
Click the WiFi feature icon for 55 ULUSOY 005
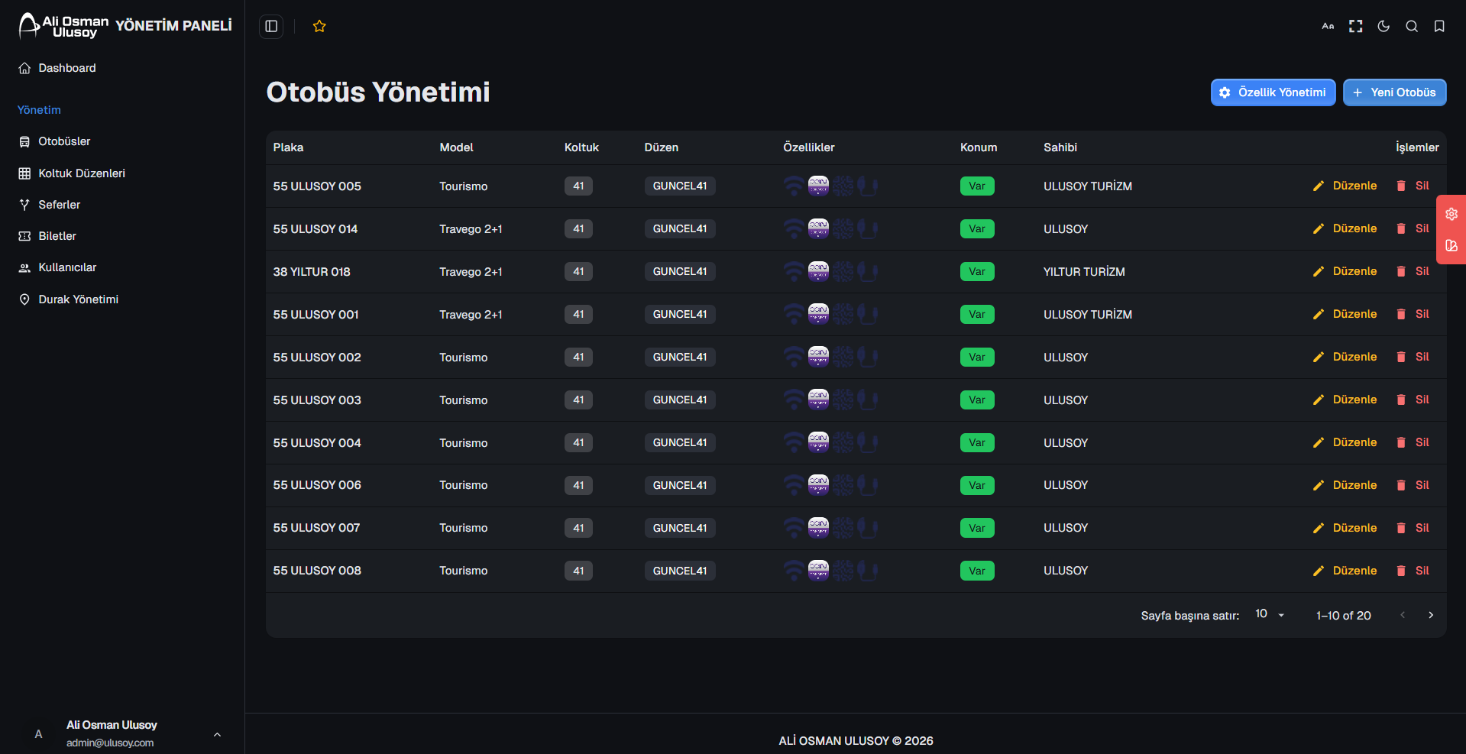point(794,186)
